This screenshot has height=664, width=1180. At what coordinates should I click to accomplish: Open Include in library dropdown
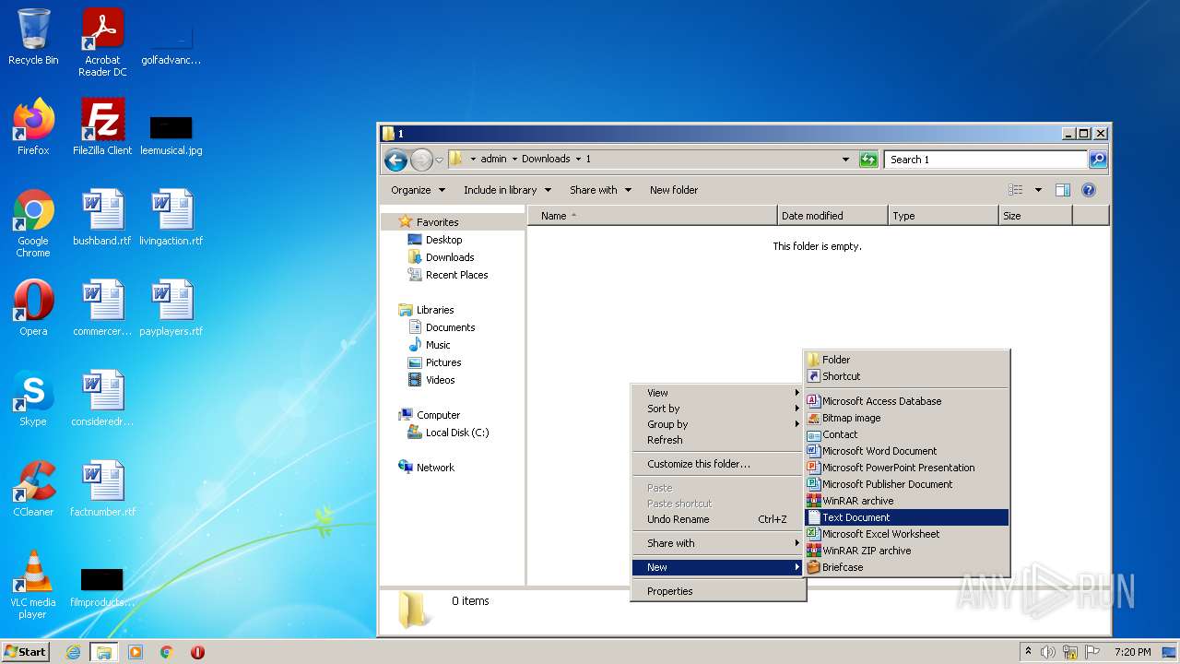507,190
